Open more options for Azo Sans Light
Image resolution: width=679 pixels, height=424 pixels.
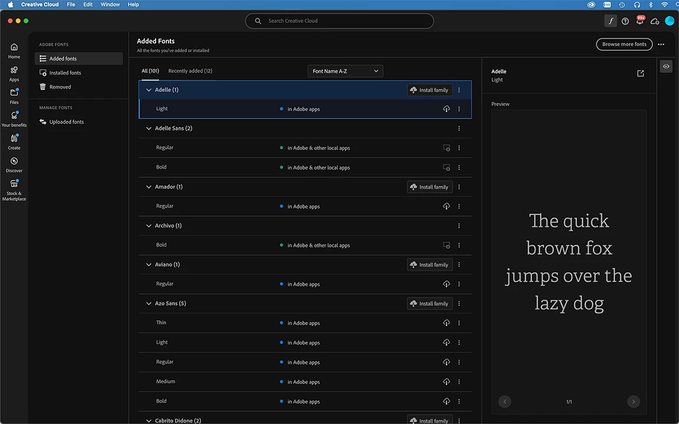click(459, 343)
